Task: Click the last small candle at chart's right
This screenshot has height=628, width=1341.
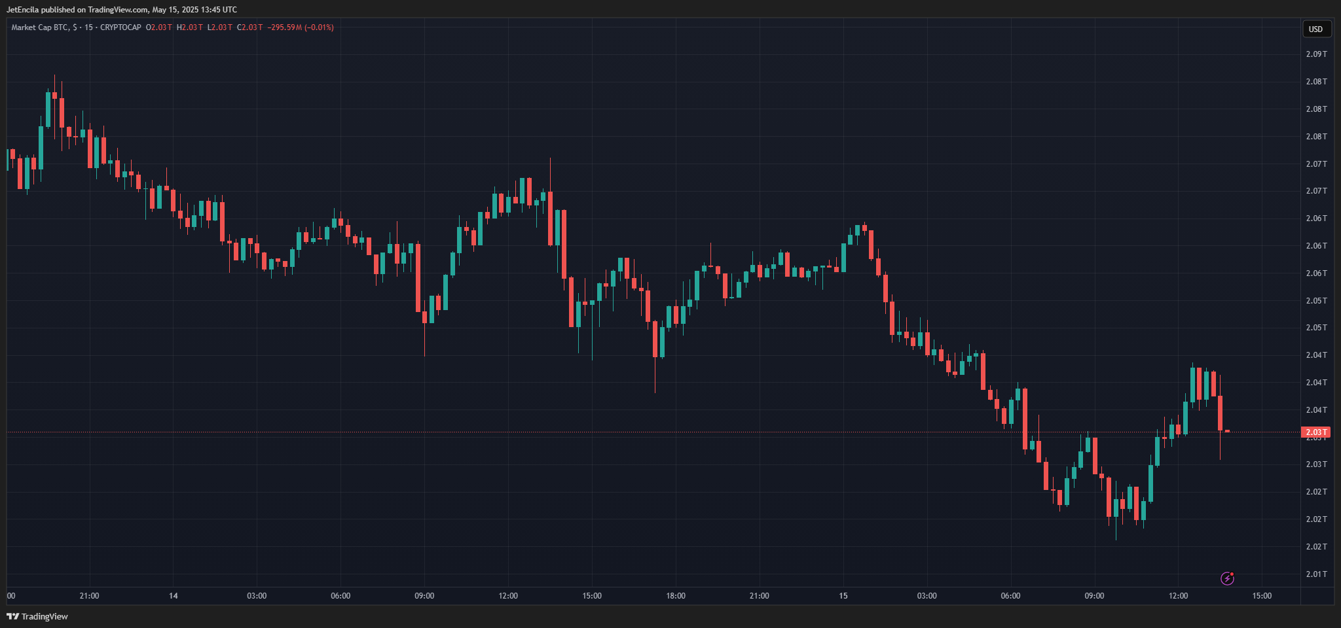Action: (x=1227, y=431)
